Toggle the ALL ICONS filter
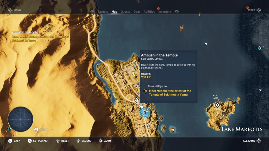 click(249, 141)
